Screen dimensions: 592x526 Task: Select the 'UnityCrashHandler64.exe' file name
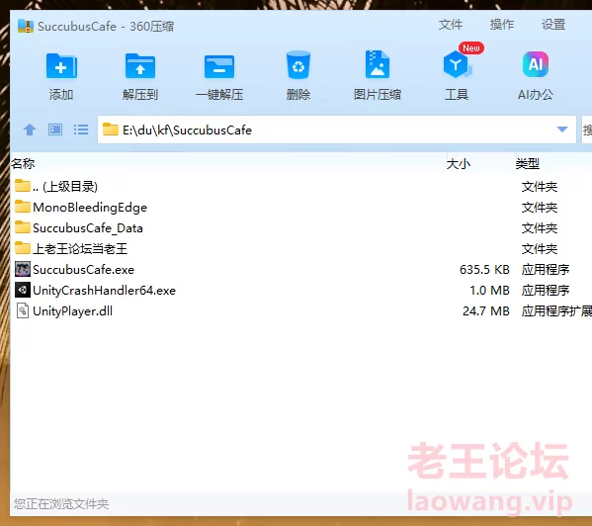(x=104, y=291)
